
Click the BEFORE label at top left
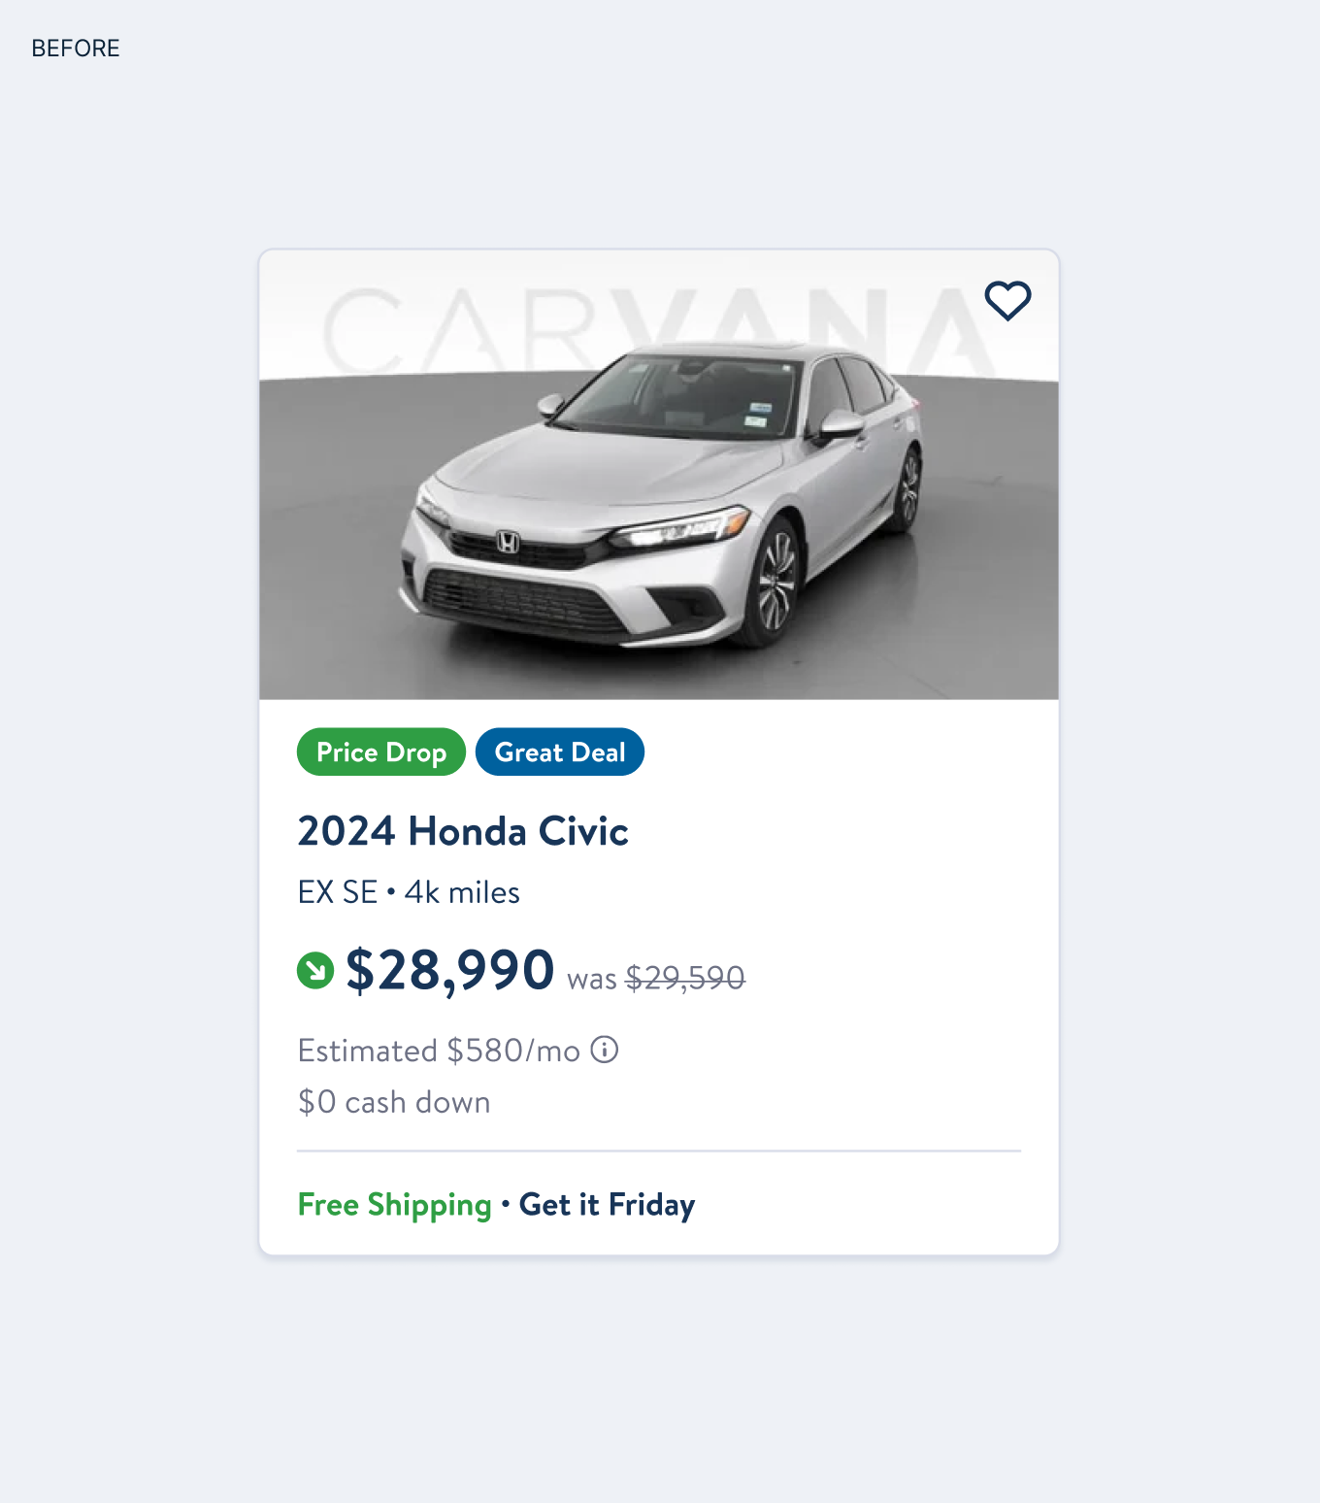click(76, 49)
